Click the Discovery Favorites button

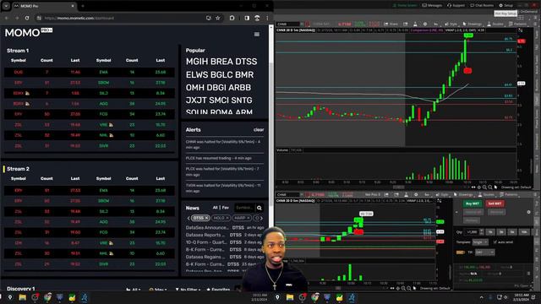point(218,290)
